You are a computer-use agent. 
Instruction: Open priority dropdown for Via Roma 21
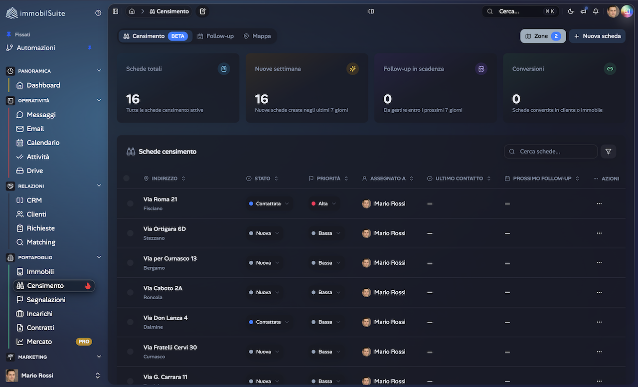point(323,203)
